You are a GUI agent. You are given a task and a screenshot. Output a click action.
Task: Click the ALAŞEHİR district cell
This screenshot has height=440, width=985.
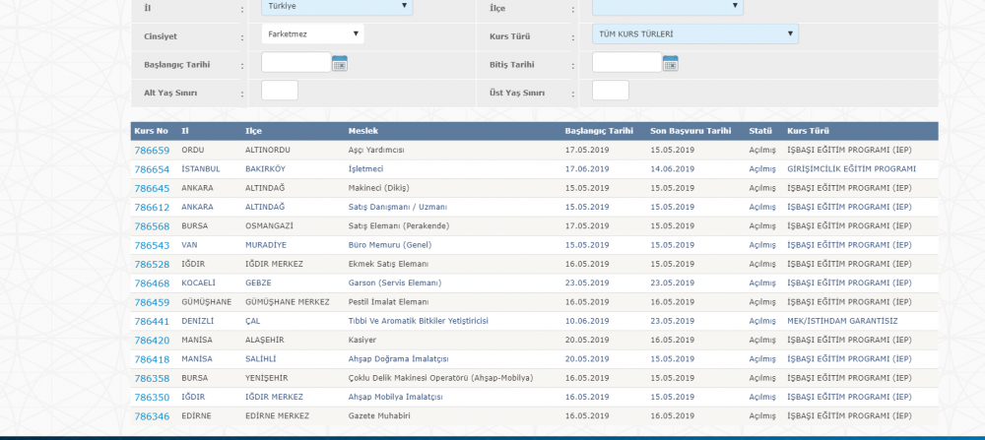pyautogui.click(x=264, y=340)
